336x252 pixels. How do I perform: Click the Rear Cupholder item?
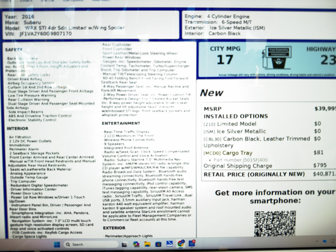(117, 45)
